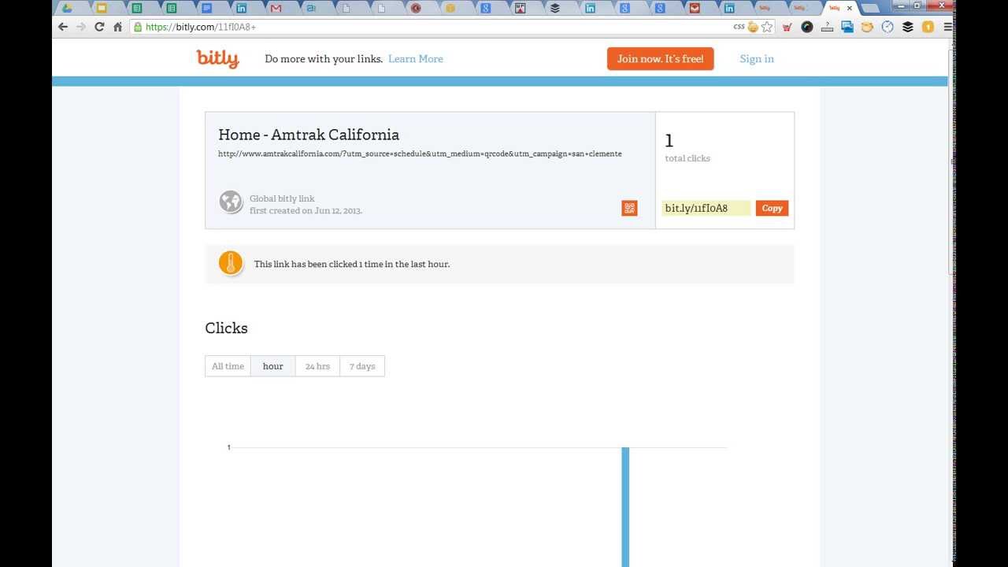This screenshot has height=567, width=1008.
Task: Click the bitly logo
Action: click(217, 59)
